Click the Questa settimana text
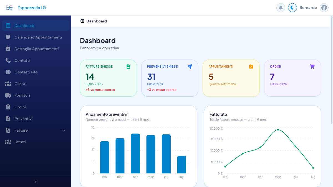This screenshot has height=187, width=333. pos(222,84)
